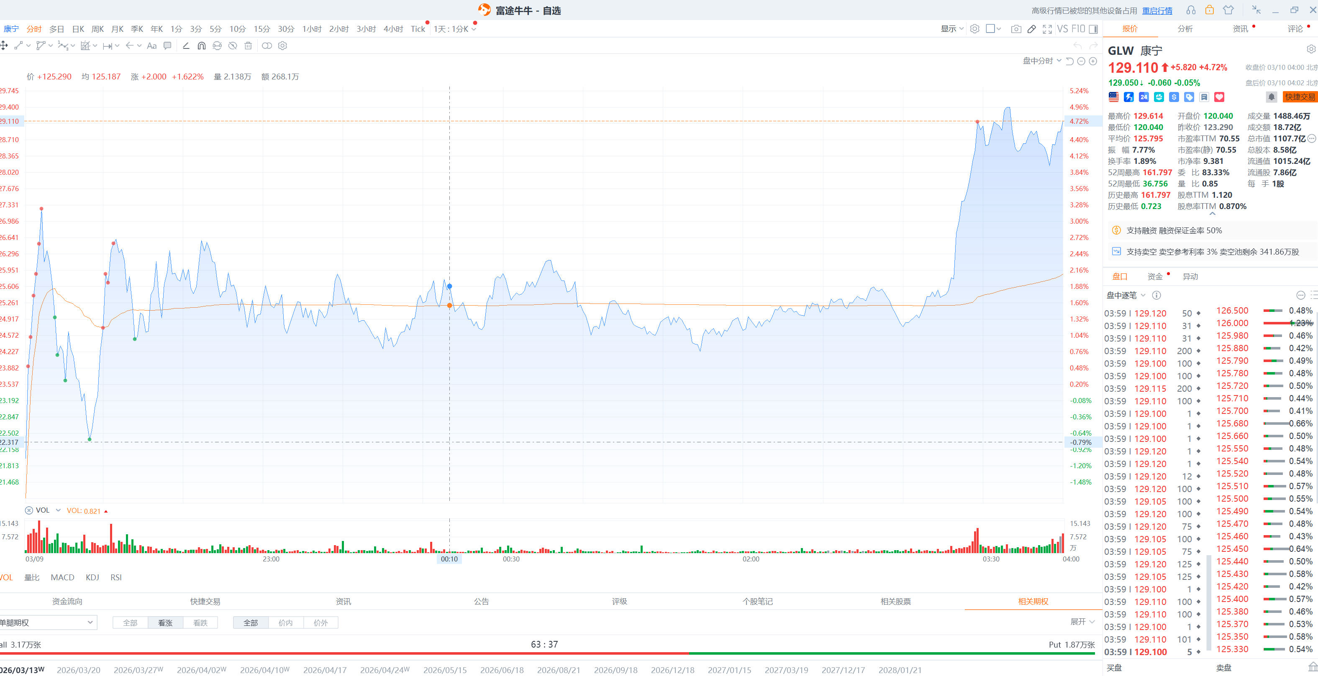
Task: Expand the 盘中分时 session dropdown
Action: click(x=1042, y=61)
